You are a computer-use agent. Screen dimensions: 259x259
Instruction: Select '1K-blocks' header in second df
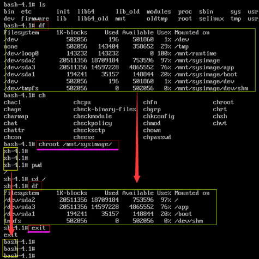coord(71,193)
